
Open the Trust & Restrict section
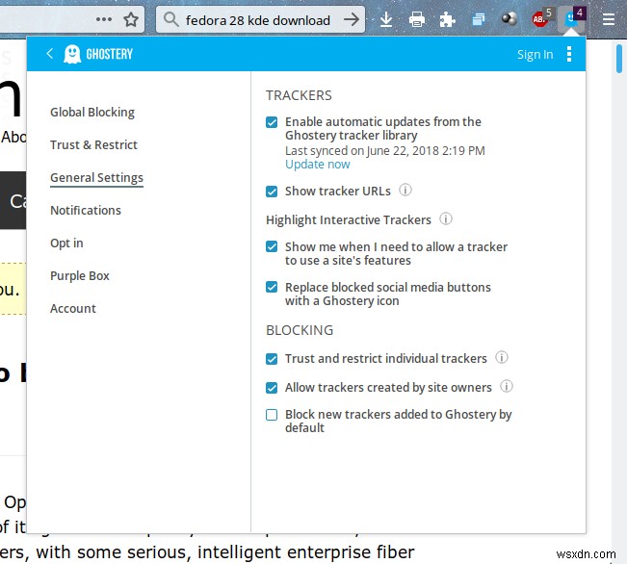[93, 144]
